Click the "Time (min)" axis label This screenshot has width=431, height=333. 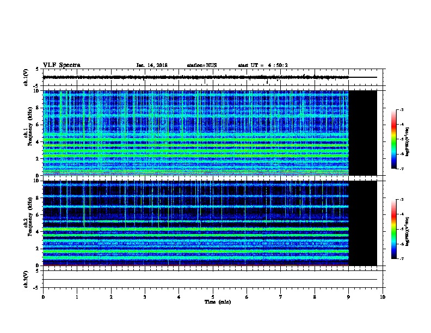tap(218, 302)
